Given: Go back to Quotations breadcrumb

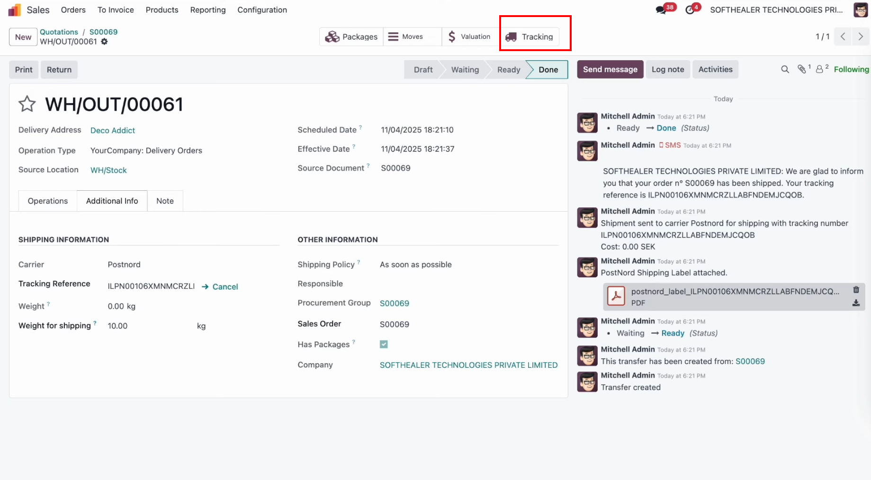Looking at the screenshot, I should [x=59, y=32].
